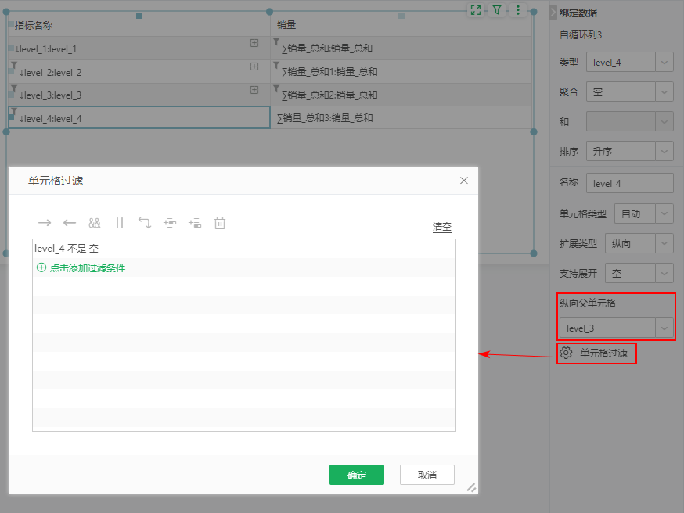684x513 pixels.
Task: Click the insert condition above icon
Action: pos(170,223)
